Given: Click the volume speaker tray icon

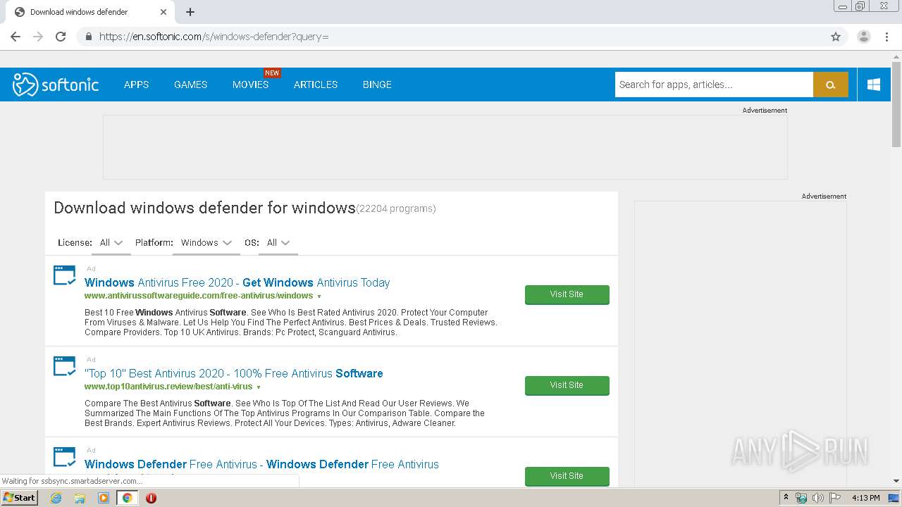Looking at the screenshot, I should (818, 498).
